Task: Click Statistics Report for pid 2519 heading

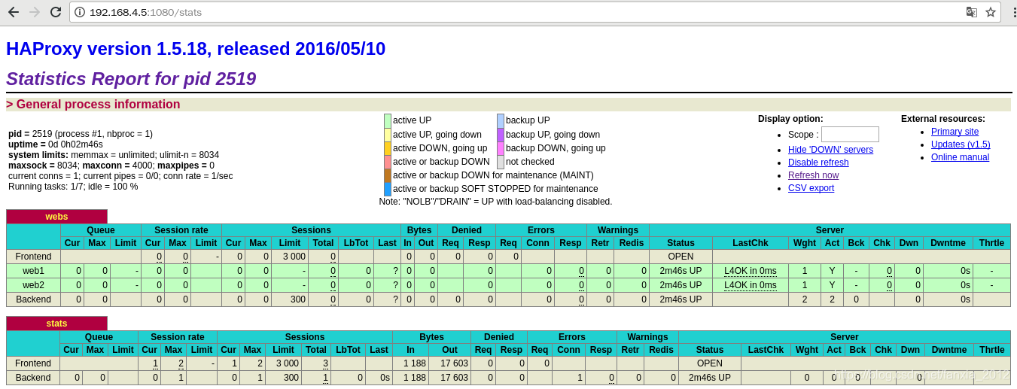Action: click(131, 79)
